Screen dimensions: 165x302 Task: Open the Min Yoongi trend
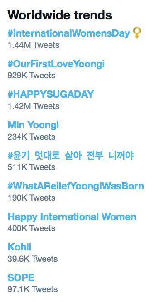click(33, 125)
